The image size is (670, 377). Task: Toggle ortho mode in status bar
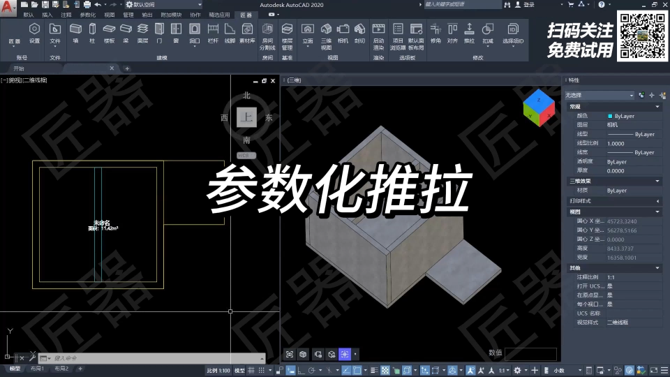pos(301,370)
